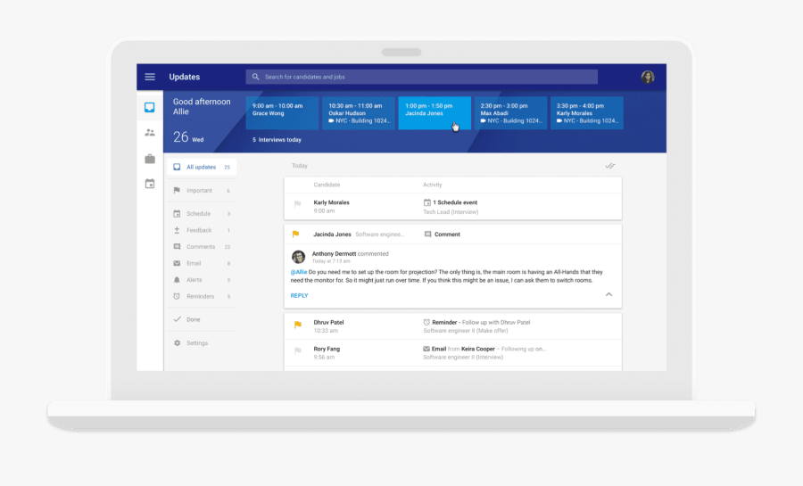Click the reminder clock icon for Dhruv Patel

pyautogui.click(x=426, y=322)
